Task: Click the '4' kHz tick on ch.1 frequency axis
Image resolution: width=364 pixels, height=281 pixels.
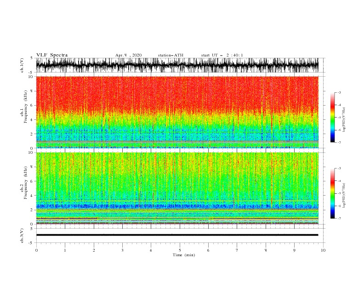Action: 32,120
